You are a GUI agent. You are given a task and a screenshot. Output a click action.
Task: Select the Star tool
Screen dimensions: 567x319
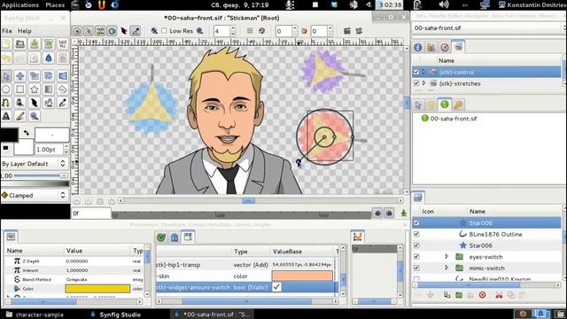(35, 89)
